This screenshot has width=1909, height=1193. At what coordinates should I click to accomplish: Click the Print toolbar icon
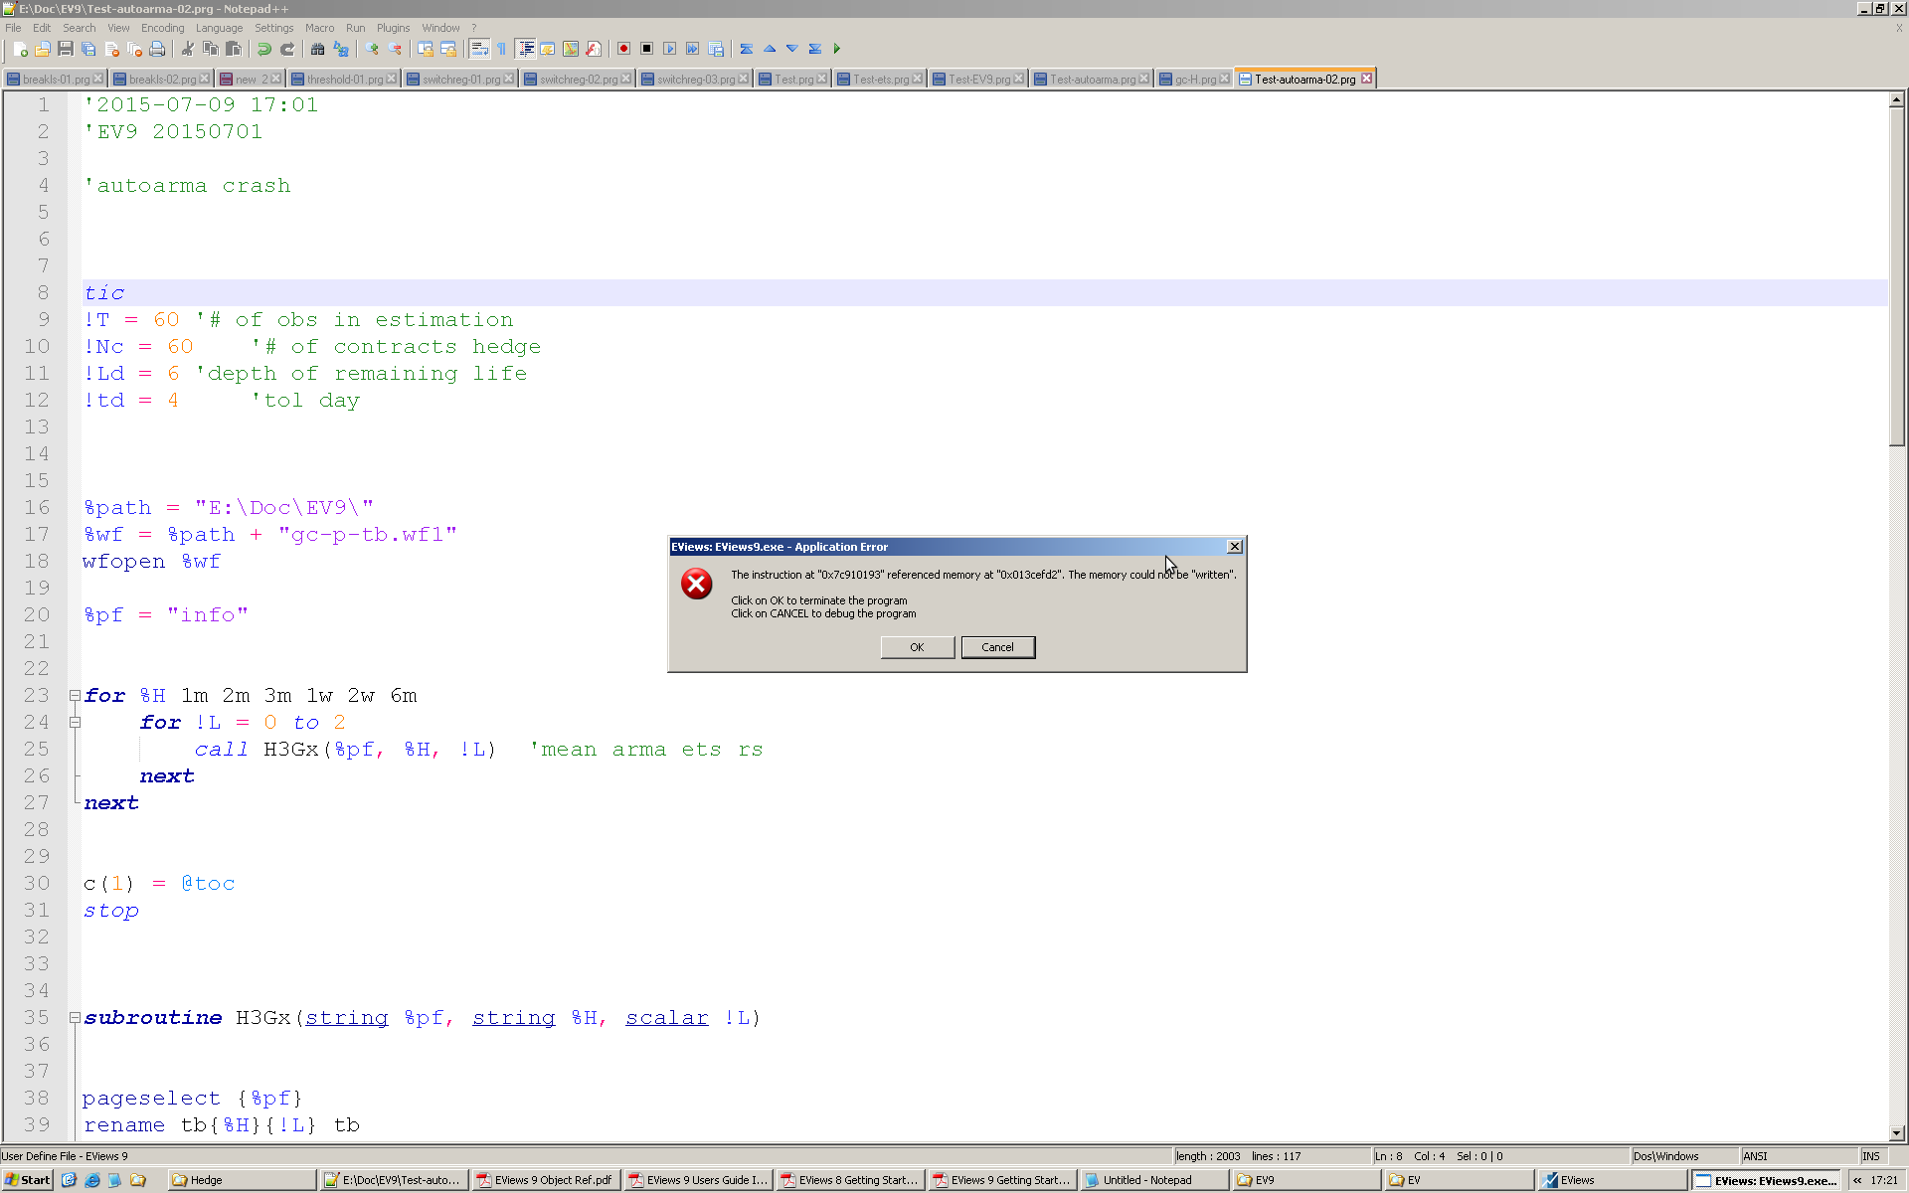coord(157,49)
